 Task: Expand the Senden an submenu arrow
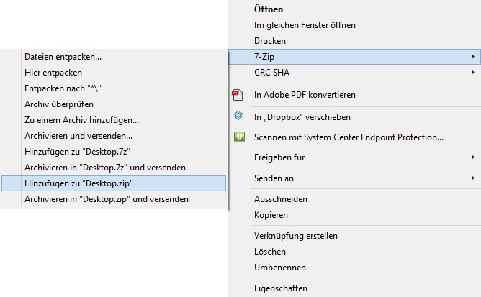472,178
